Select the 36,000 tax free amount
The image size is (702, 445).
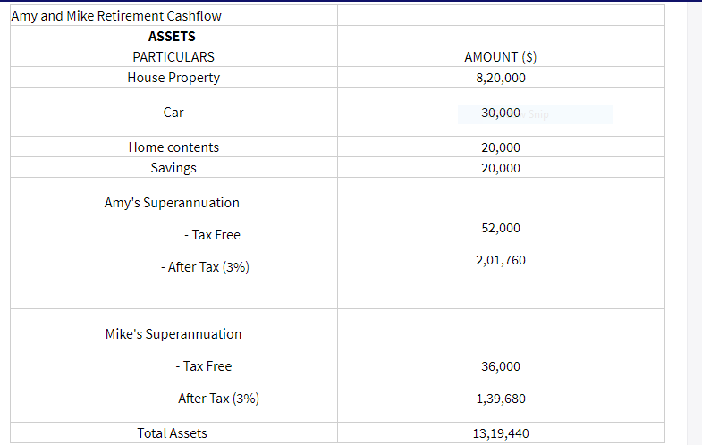point(500,366)
